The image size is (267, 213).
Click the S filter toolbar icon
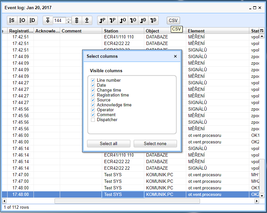[12, 20]
